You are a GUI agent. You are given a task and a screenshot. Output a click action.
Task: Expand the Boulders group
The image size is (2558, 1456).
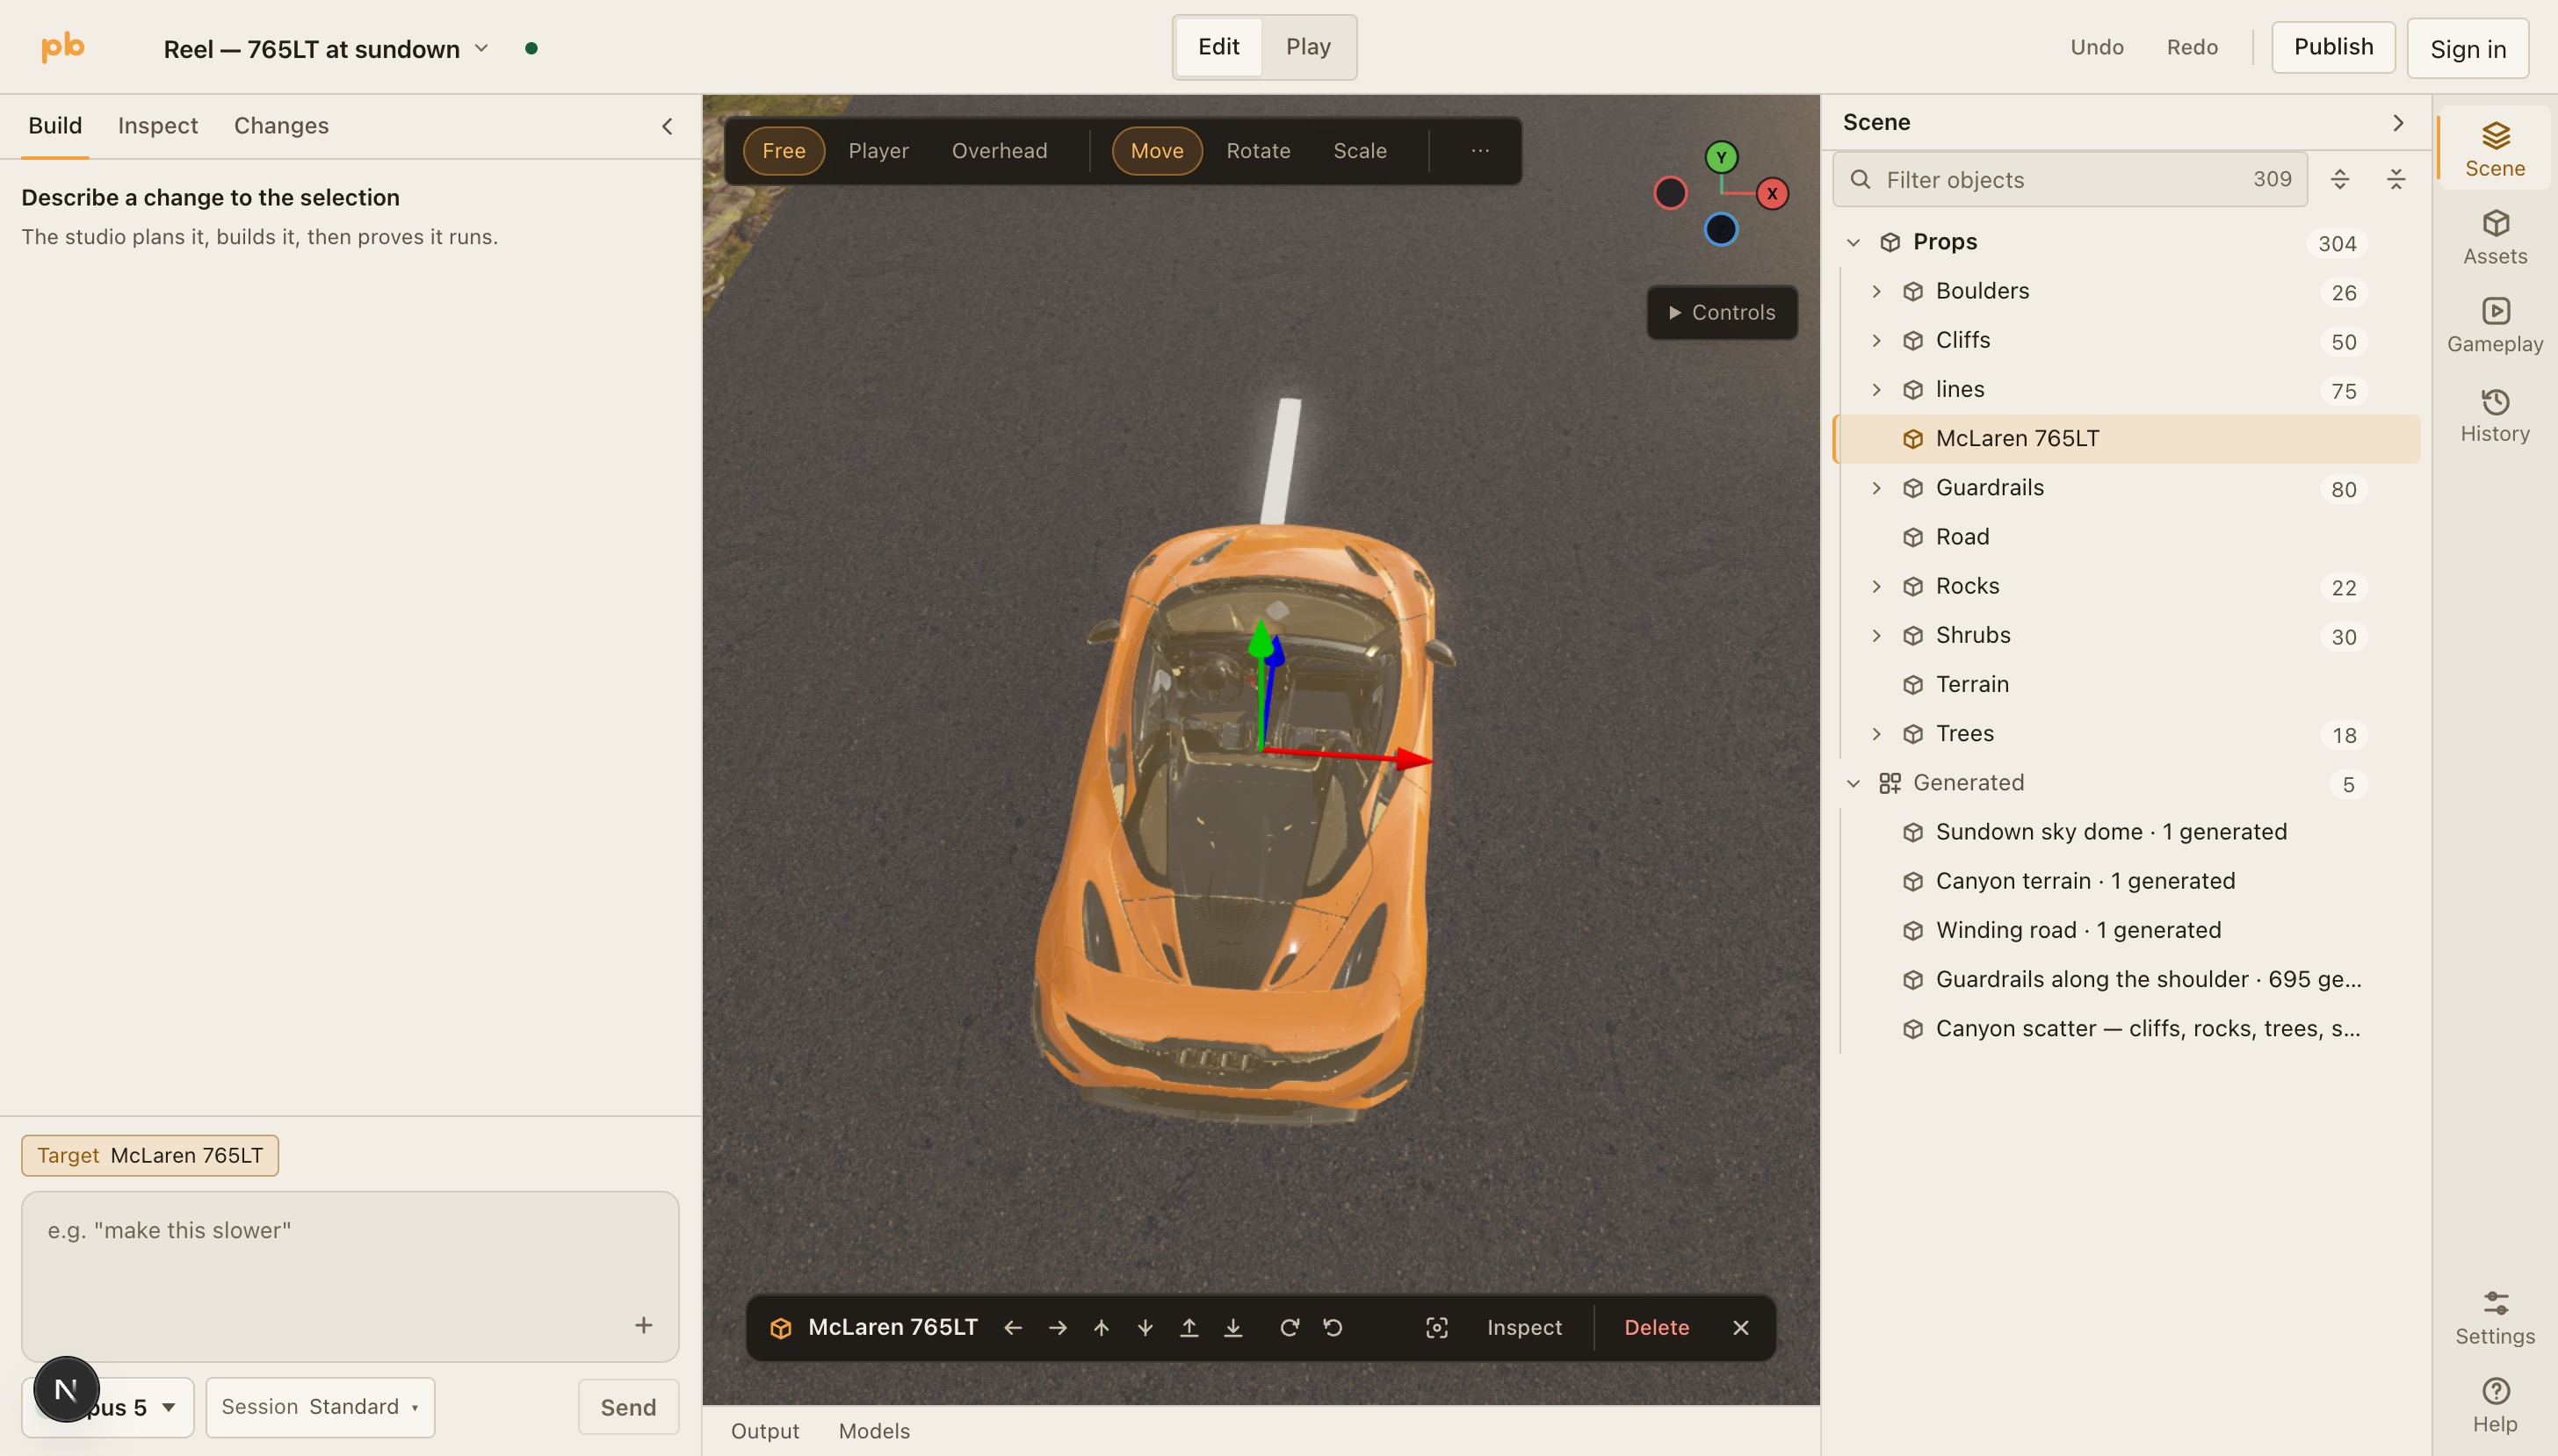point(1876,291)
